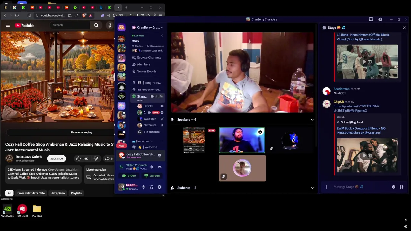Image resolution: width=411 pixels, height=231 pixels.
Task: Toggle screen share with Screen button
Action: (x=152, y=175)
